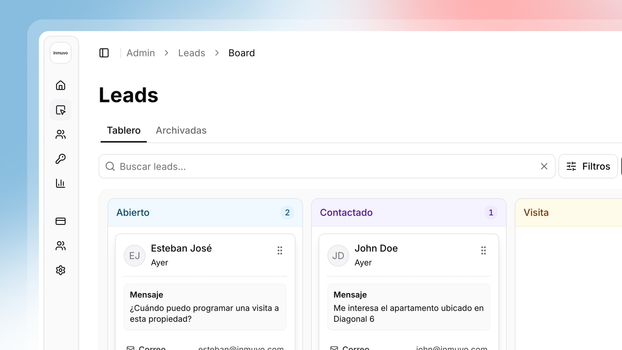Viewport: 622px width, 350px height.
Task: Open the bar chart analytics icon
Action: (x=61, y=183)
